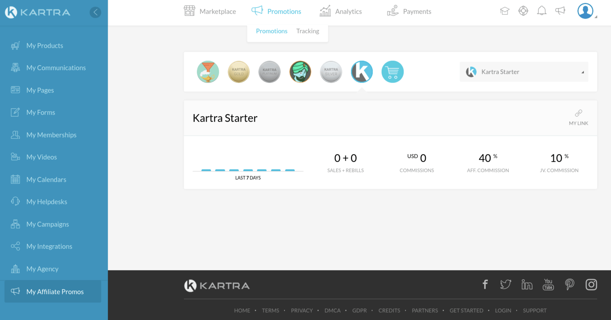Click the LOGIN footer link

click(x=503, y=311)
